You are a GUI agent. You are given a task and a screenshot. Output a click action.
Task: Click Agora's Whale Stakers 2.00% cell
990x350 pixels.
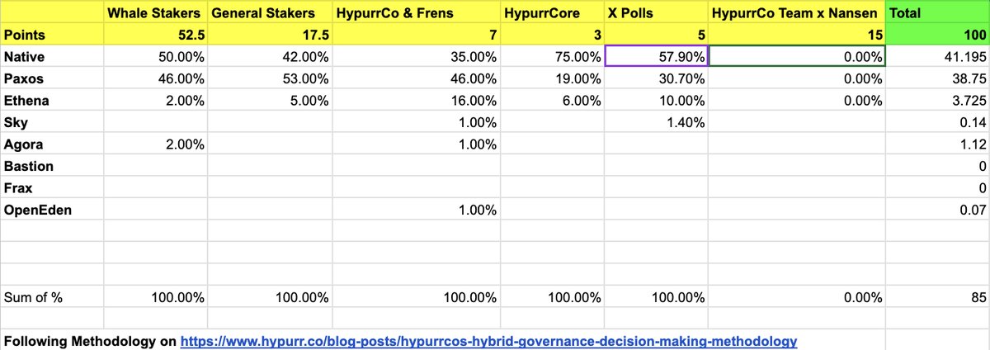(156, 144)
